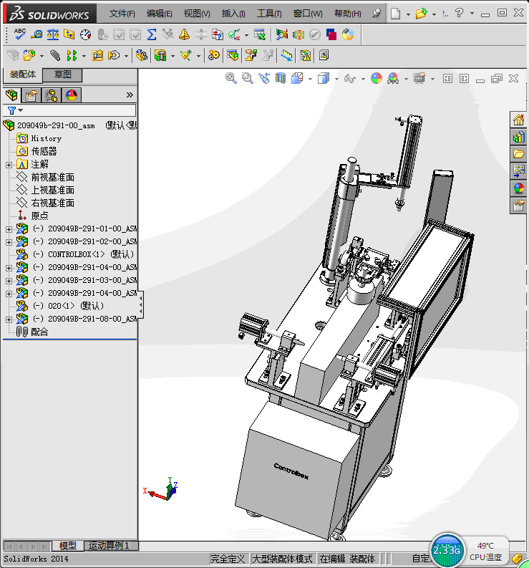Open the Equations sigma tool

pyautogui.click(x=152, y=34)
